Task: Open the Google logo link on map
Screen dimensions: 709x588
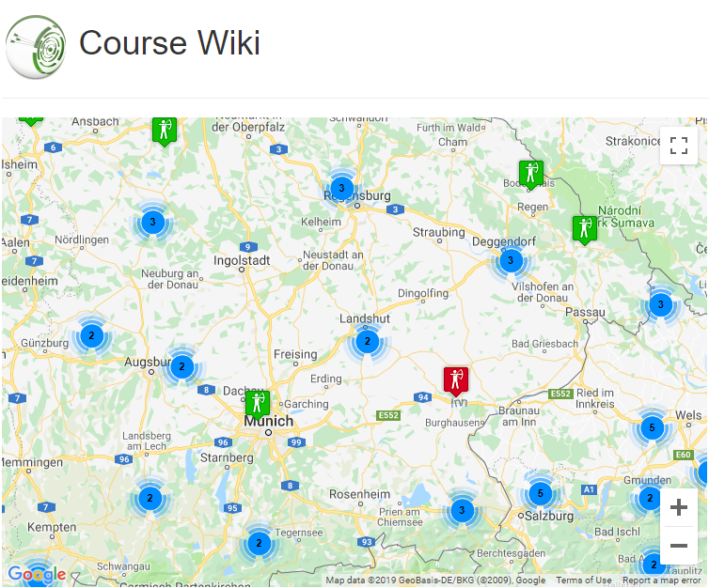Action: (x=37, y=574)
